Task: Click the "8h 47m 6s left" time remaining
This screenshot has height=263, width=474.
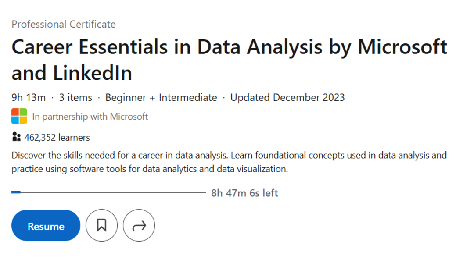Action: click(244, 193)
